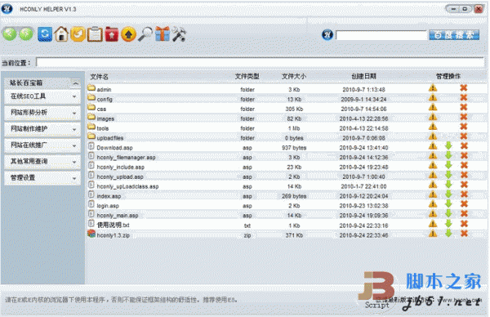
Task: Delete the admin folder with red X
Action: tap(464, 88)
